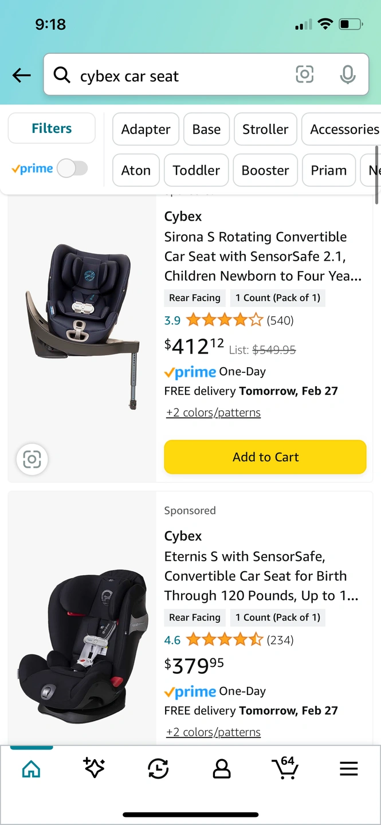Select the Stroller filter chip

(x=265, y=129)
